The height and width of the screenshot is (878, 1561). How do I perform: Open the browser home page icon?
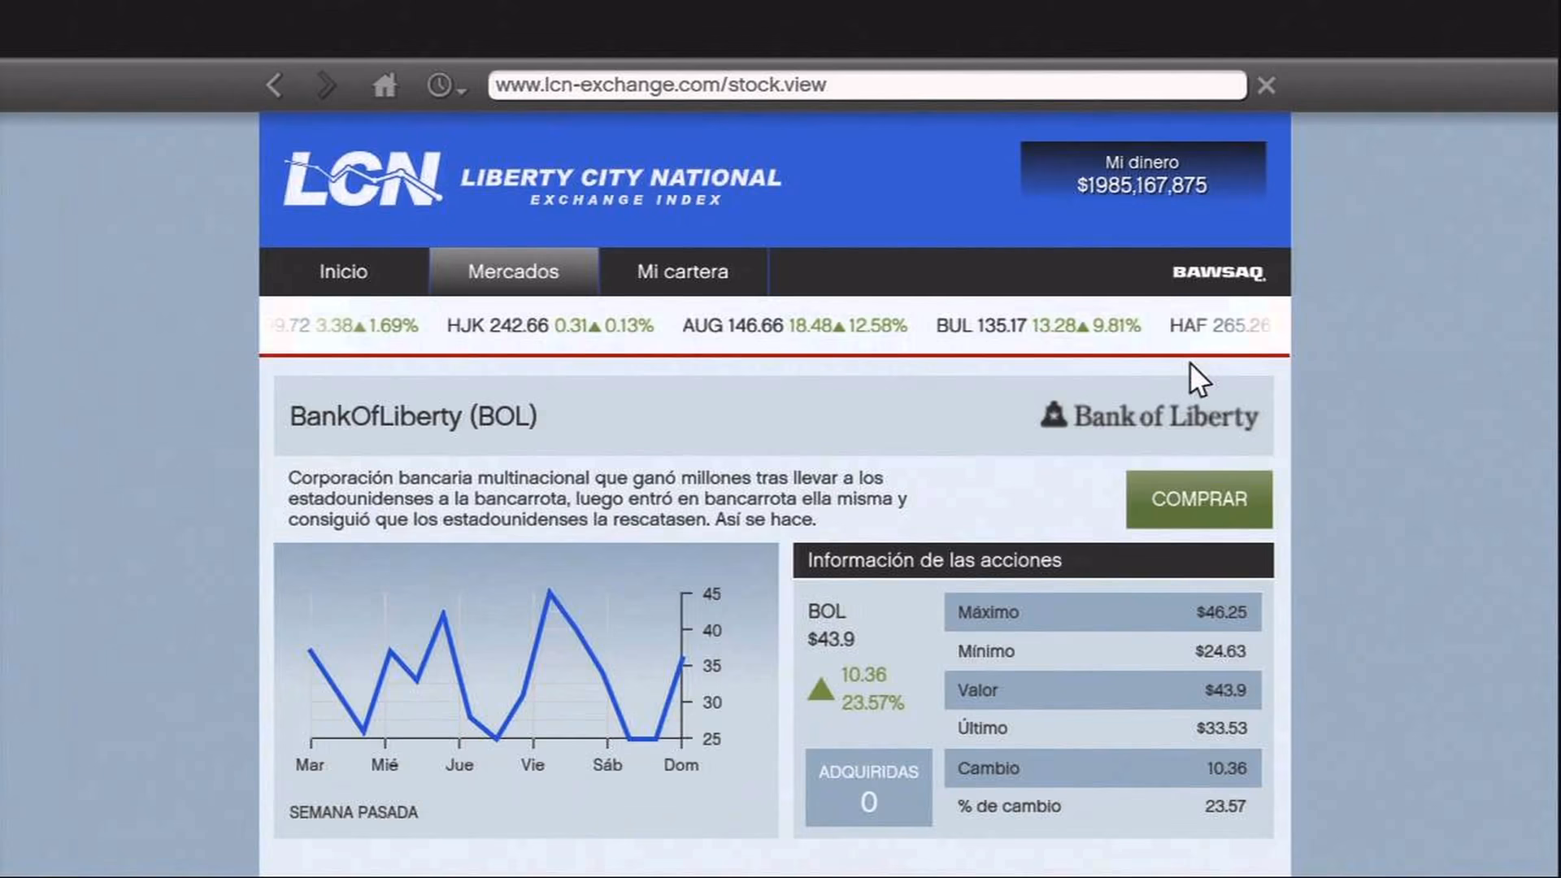[385, 85]
